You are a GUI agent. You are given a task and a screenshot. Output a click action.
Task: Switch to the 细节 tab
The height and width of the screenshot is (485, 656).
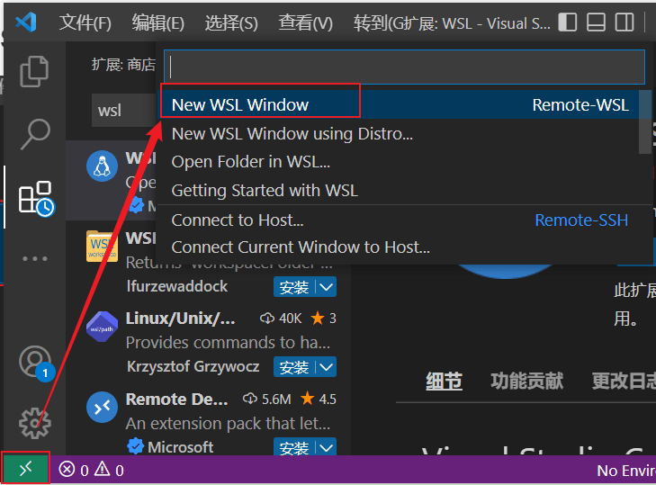point(444,382)
